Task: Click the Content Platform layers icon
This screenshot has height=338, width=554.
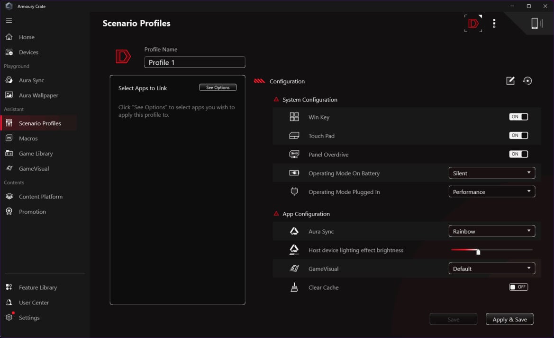Action: pos(9,196)
